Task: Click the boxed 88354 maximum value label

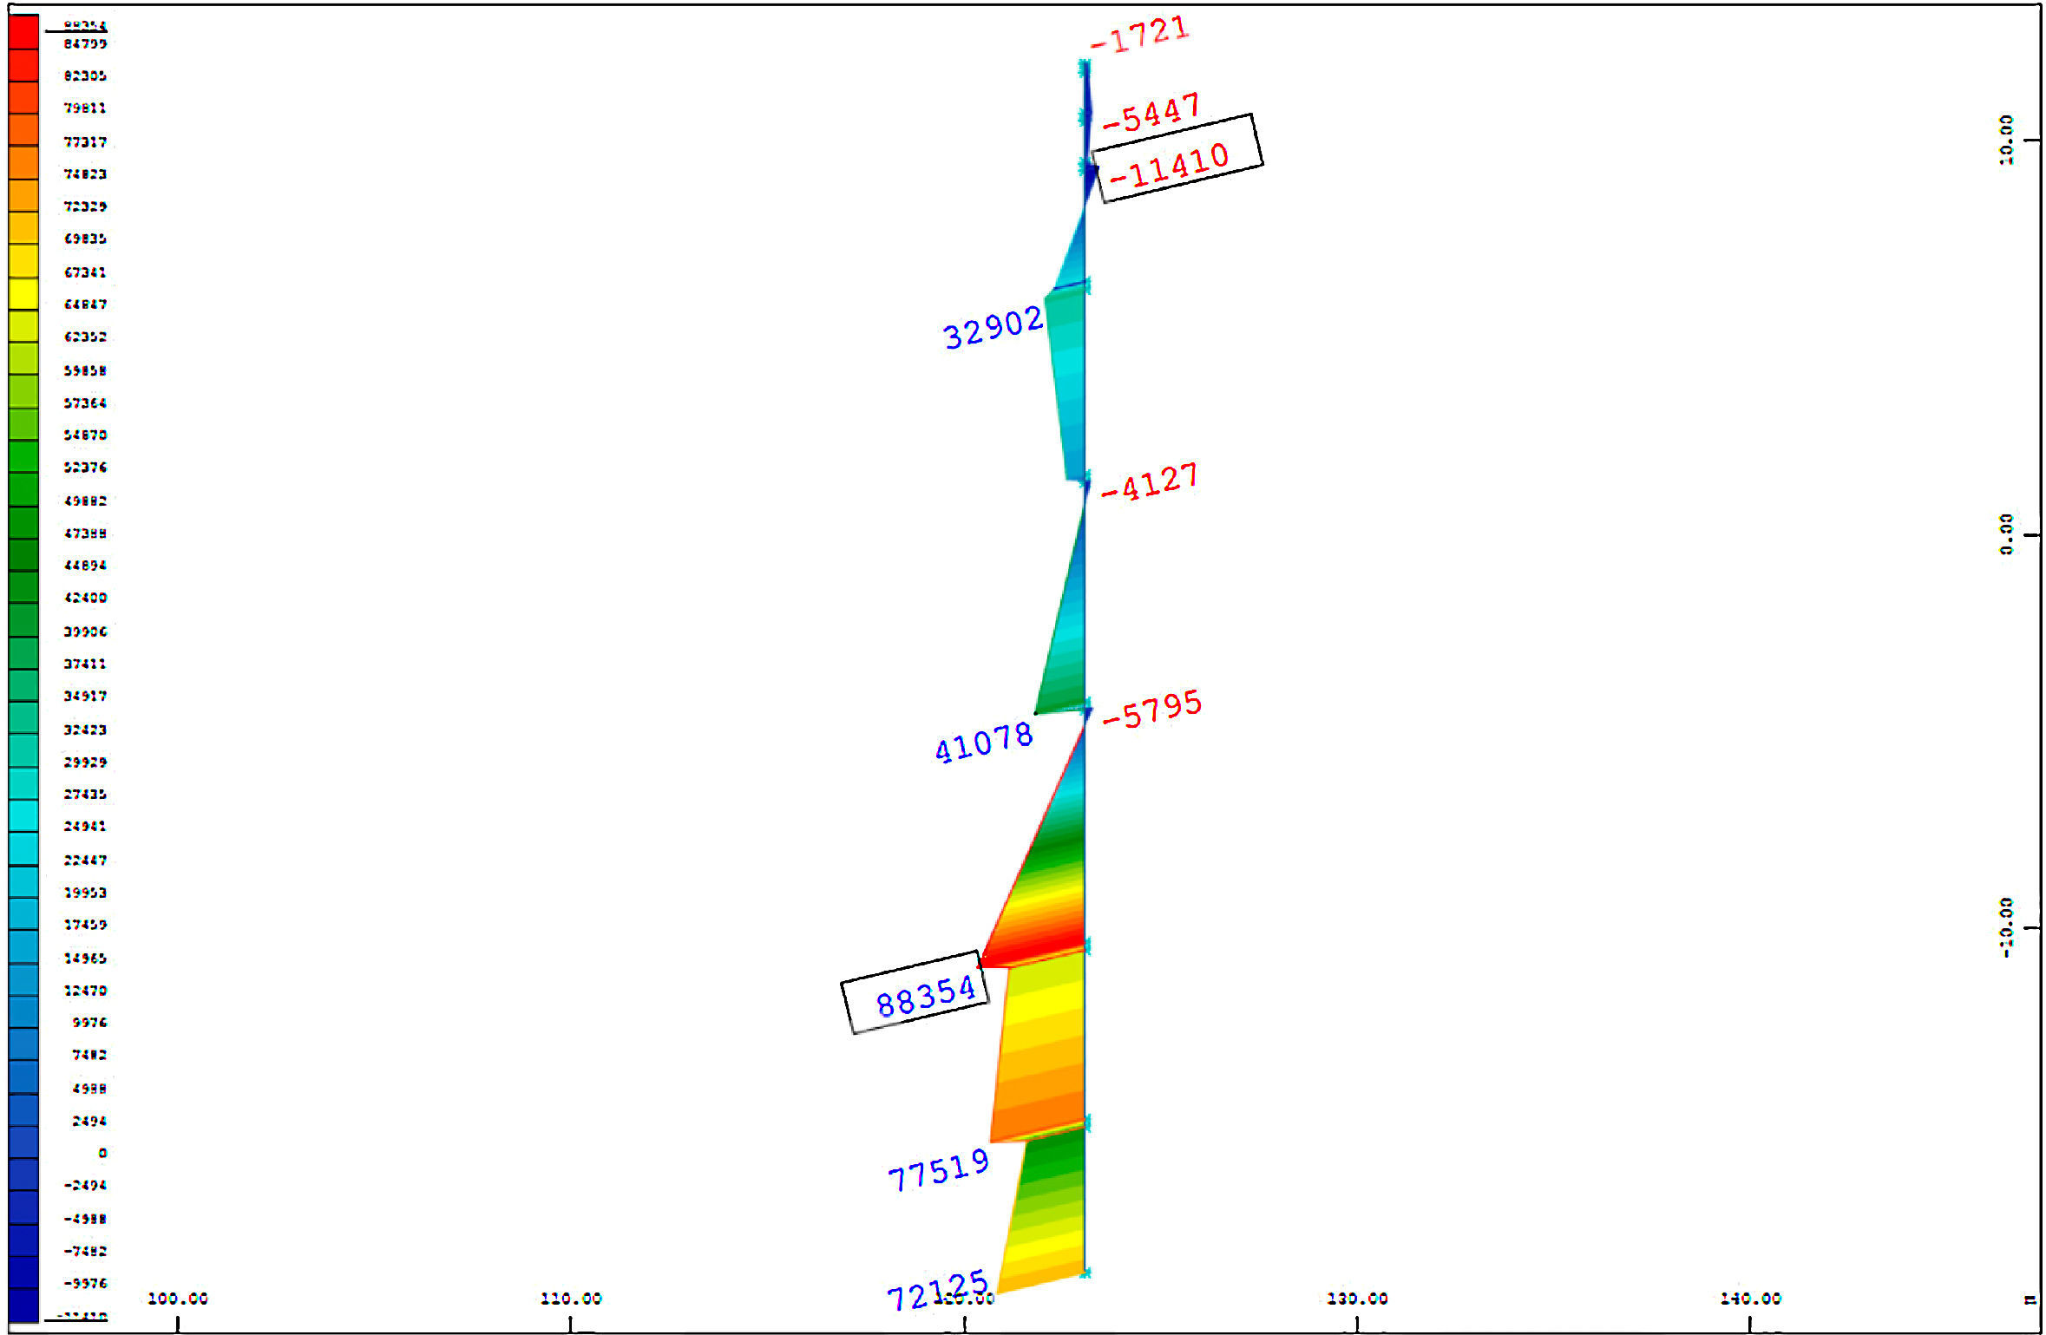Action: click(921, 995)
